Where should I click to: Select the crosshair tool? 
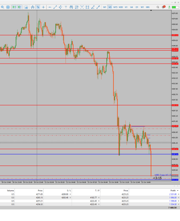pos(43,7)
